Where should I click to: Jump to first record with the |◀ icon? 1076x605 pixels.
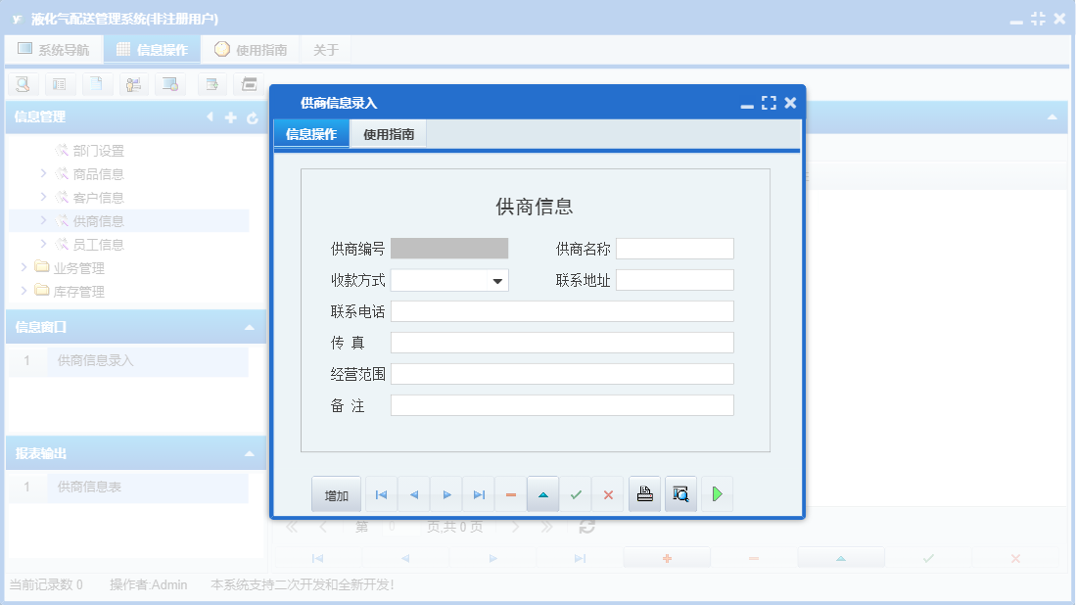tap(381, 494)
